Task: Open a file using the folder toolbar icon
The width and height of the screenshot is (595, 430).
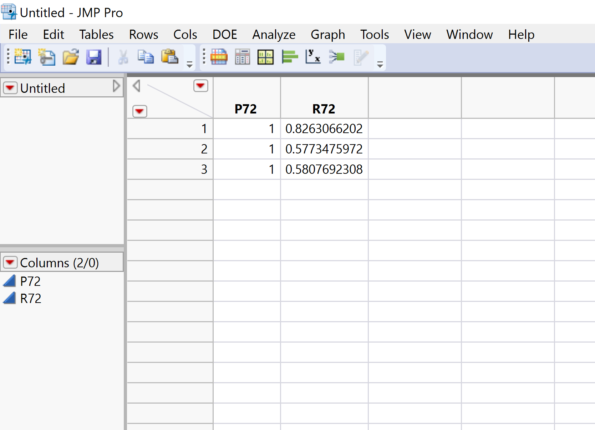Action: tap(70, 57)
